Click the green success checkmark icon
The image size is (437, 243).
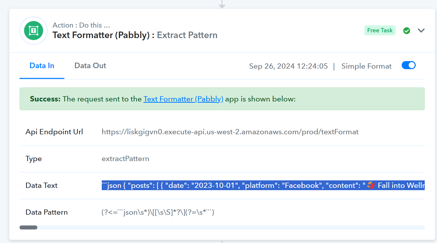(407, 31)
